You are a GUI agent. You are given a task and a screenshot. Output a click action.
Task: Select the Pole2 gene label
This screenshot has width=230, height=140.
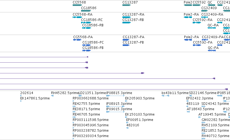click(x=188, y=2)
